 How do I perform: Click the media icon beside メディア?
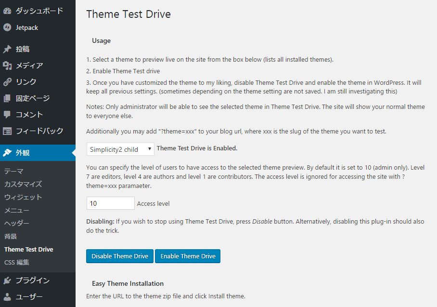point(7,66)
